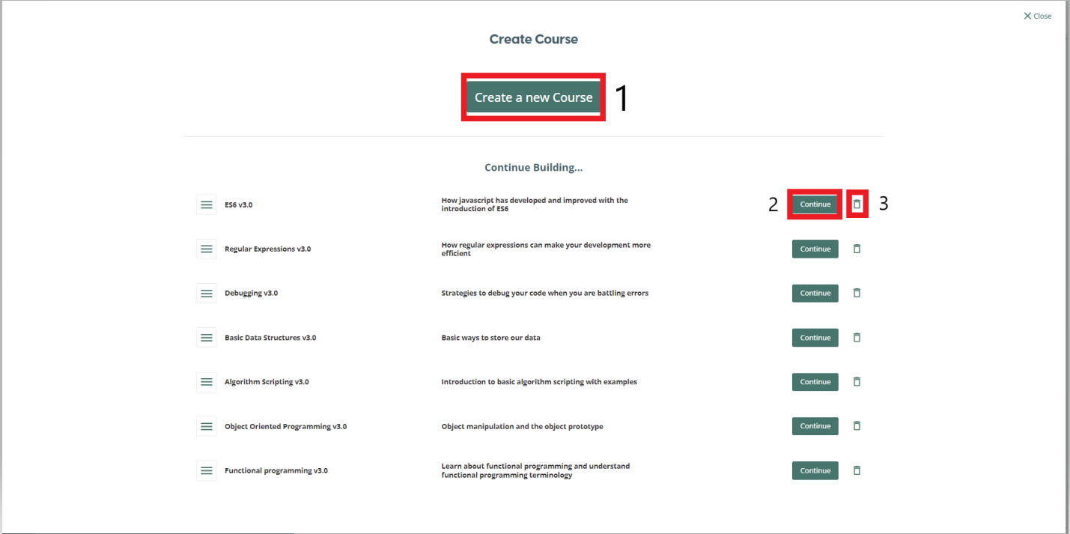Close the Create Course dialog
The image size is (1070, 534).
point(1037,16)
